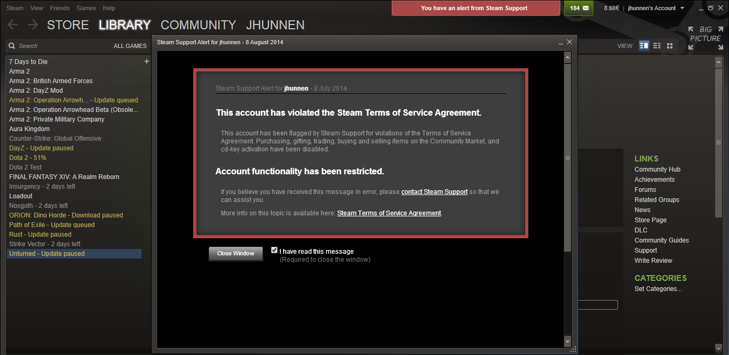Switch to grid view icon
Screen dimensions: 729x355
[670, 46]
